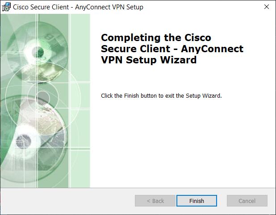
Task: Click the greyed-out Back button
Action: click(155, 201)
